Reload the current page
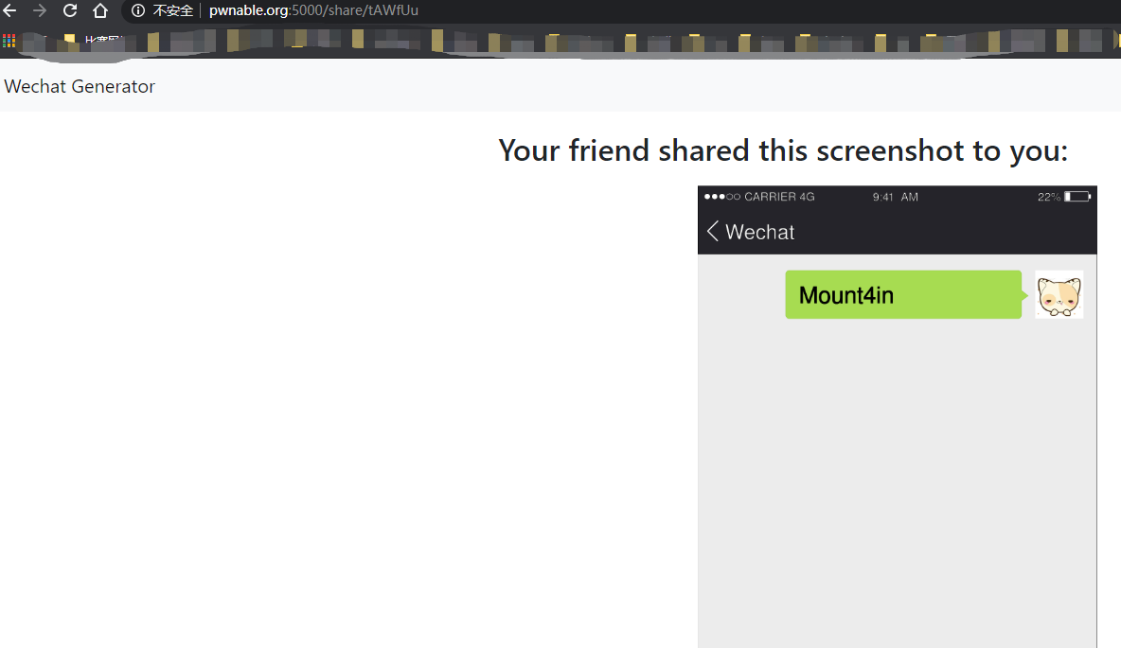Image resolution: width=1121 pixels, height=648 pixels. click(70, 10)
